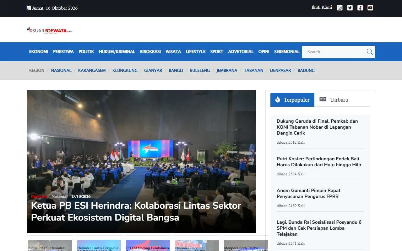Switch to the Tarbaru tab
The image size is (402, 251).
click(334, 100)
